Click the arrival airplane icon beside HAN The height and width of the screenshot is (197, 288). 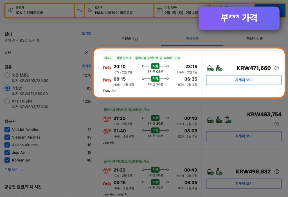click(x=90, y=10)
